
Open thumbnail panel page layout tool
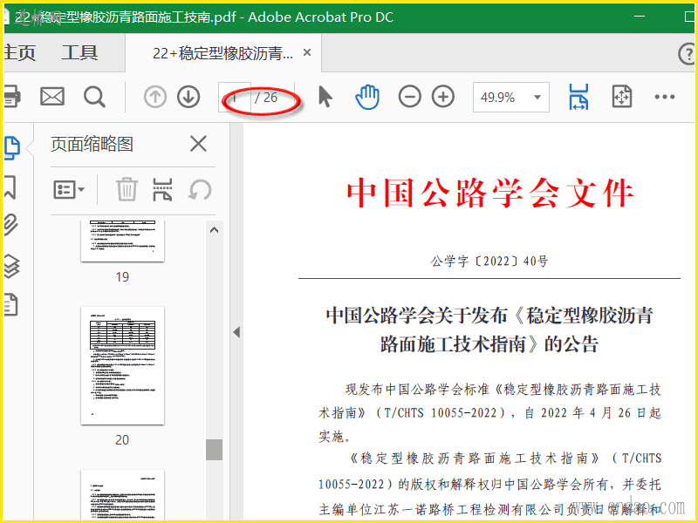pos(162,190)
